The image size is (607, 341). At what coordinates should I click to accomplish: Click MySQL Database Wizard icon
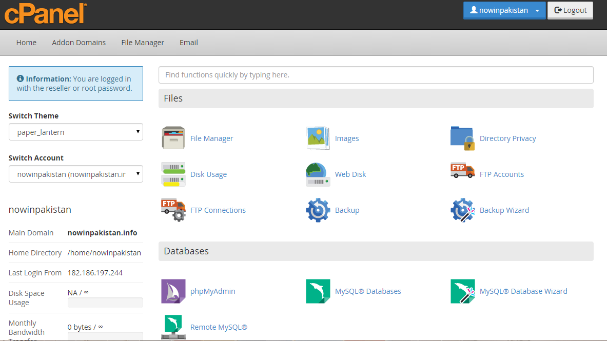point(462,291)
